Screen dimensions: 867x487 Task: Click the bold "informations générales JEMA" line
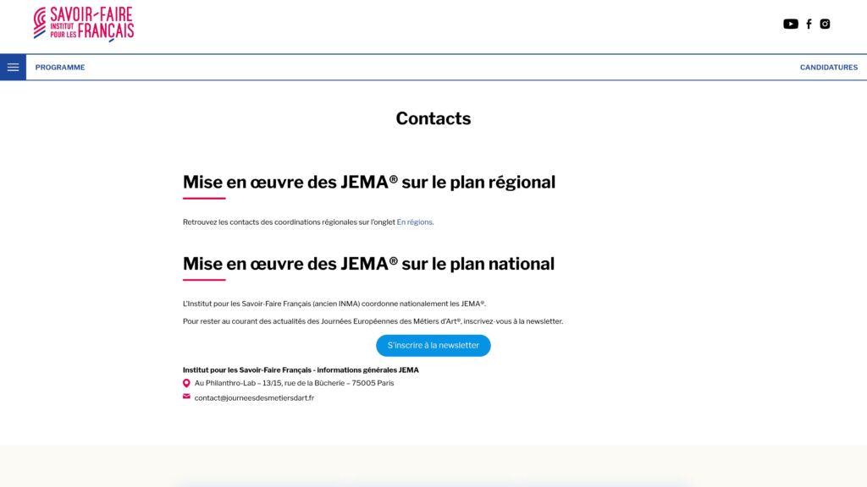[x=301, y=369]
